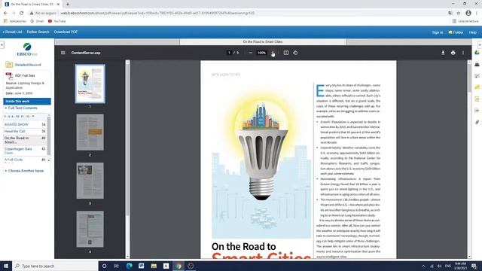This screenshot has height=271, width=482.
Task: Fit page to width in PDF toolbar
Action: pyautogui.click(x=286, y=53)
